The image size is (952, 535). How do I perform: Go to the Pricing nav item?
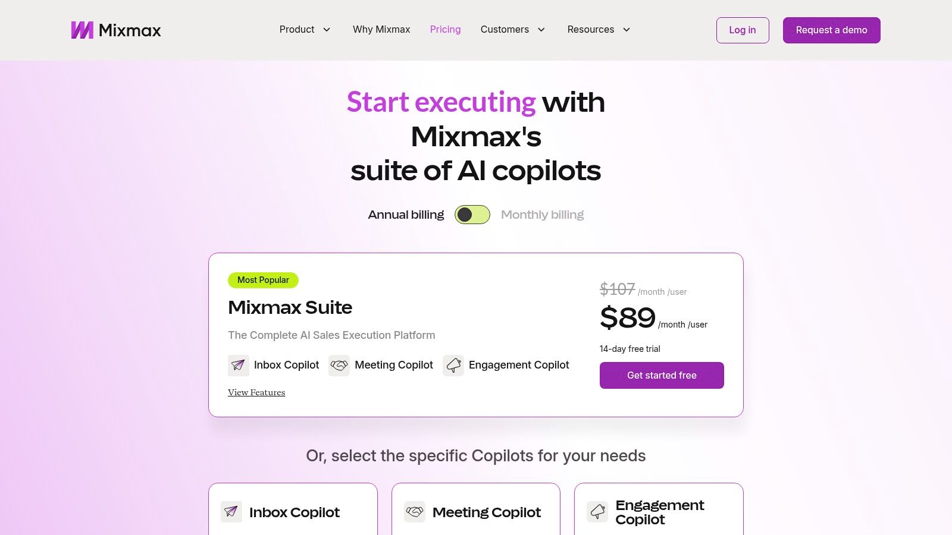[445, 30]
